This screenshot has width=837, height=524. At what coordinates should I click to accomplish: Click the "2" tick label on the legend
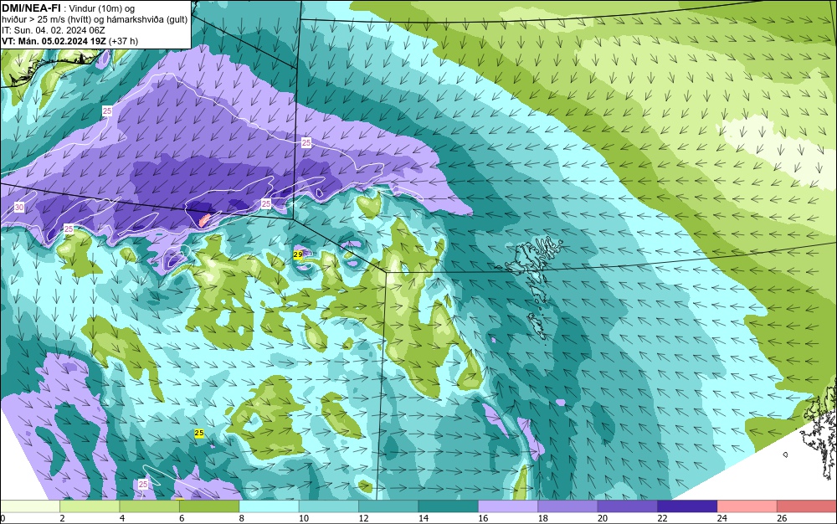click(63, 518)
